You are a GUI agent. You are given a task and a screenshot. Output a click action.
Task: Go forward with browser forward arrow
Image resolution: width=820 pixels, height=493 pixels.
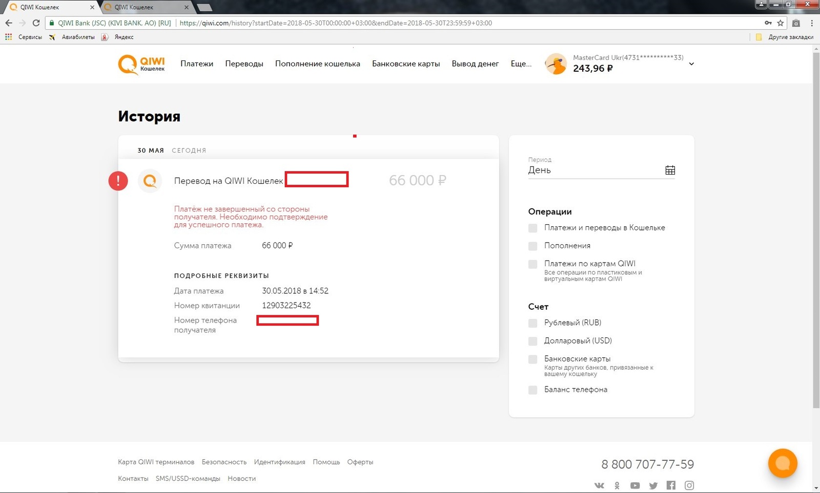(x=22, y=23)
